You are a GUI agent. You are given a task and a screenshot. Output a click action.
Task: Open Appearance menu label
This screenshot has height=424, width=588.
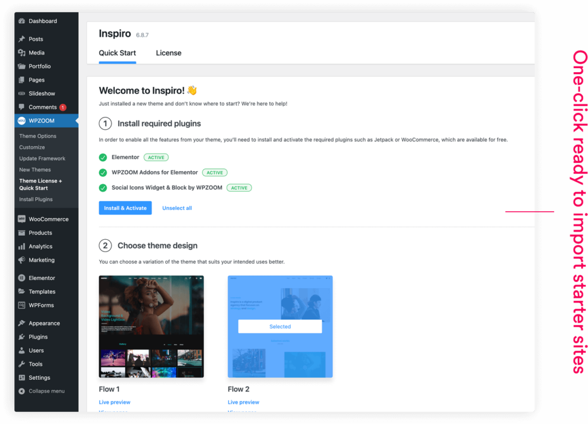click(x=44, y=323)
